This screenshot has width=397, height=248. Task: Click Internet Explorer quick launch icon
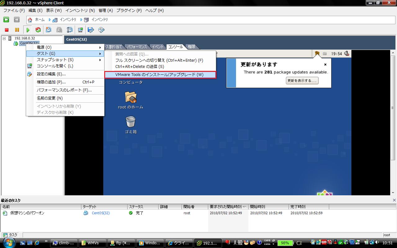click(x=37, y=243)
